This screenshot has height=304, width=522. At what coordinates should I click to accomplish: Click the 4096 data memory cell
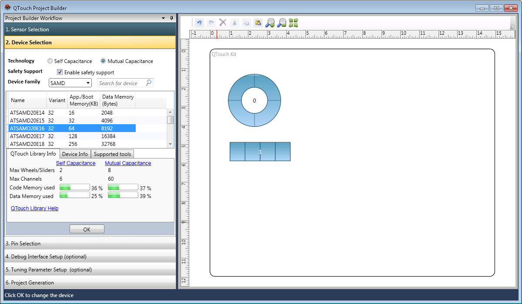107,121
